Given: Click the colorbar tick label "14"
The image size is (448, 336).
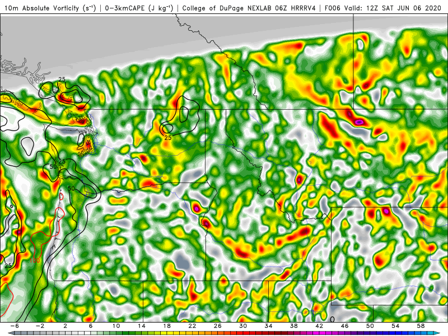Looking at the screenshot, I should (x=142, y=326).
